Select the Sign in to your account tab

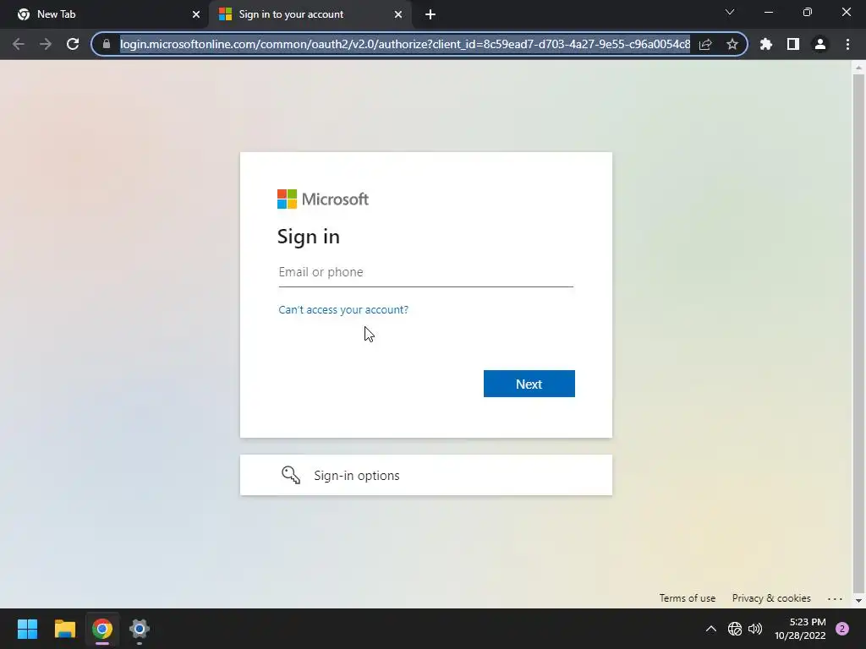(x=310, y=14)
